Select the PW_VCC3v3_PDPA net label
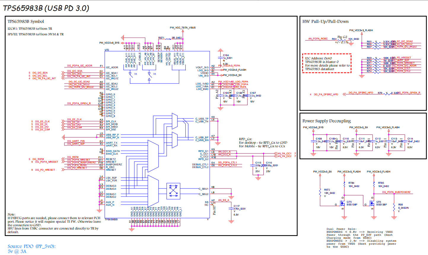The width and height of the screenshot is (428, 255). click(229, 66)
